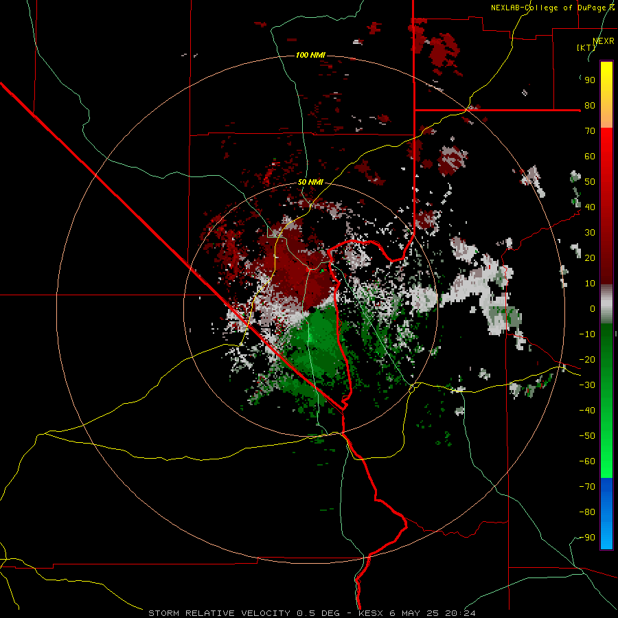Click the 100 NMI range ring label
This screenshot has height=618, width=618.
click(310, 55)
